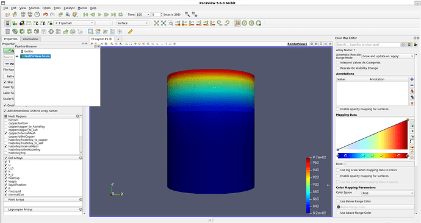Uncheck the kappa cell array
Screen dimensions: 421x223
coord(5,182)
